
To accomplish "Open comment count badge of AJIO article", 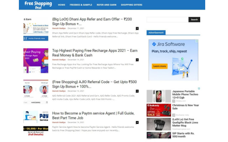I will pos(137,91).
